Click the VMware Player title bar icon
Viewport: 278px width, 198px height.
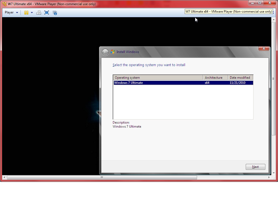[4, 4]
